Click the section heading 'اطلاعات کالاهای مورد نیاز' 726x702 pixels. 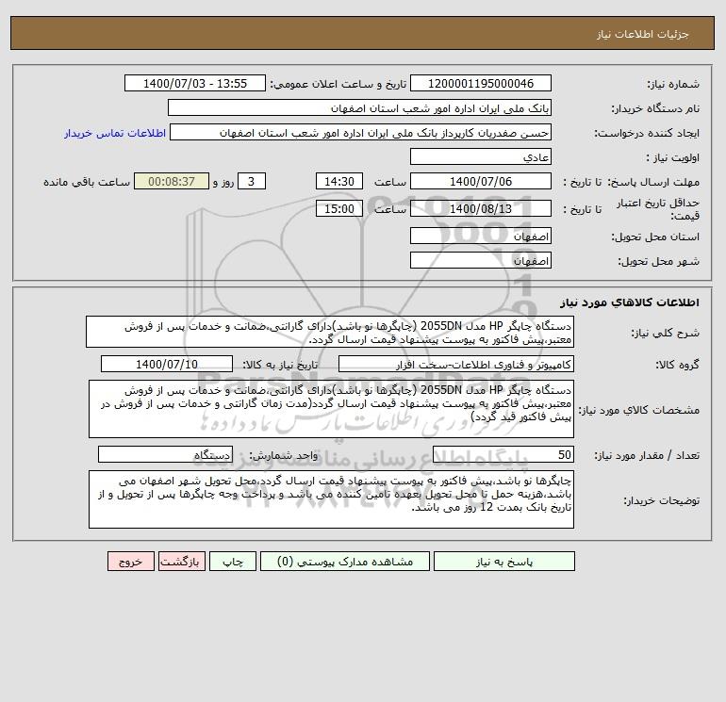click(x=630, y=302)
